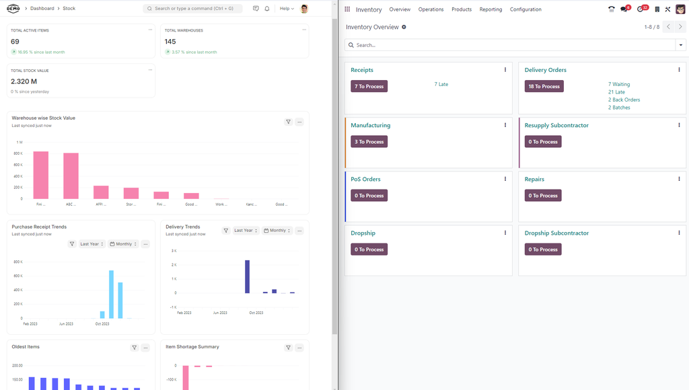Image resolution: width=689 pixels, height=390 pixels.
Task: Click the dashboard 'Search or type a command' field
Action: (192, 8)
